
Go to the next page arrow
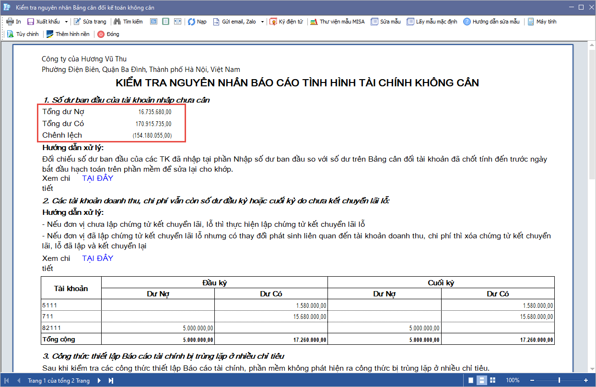point(99,381)
